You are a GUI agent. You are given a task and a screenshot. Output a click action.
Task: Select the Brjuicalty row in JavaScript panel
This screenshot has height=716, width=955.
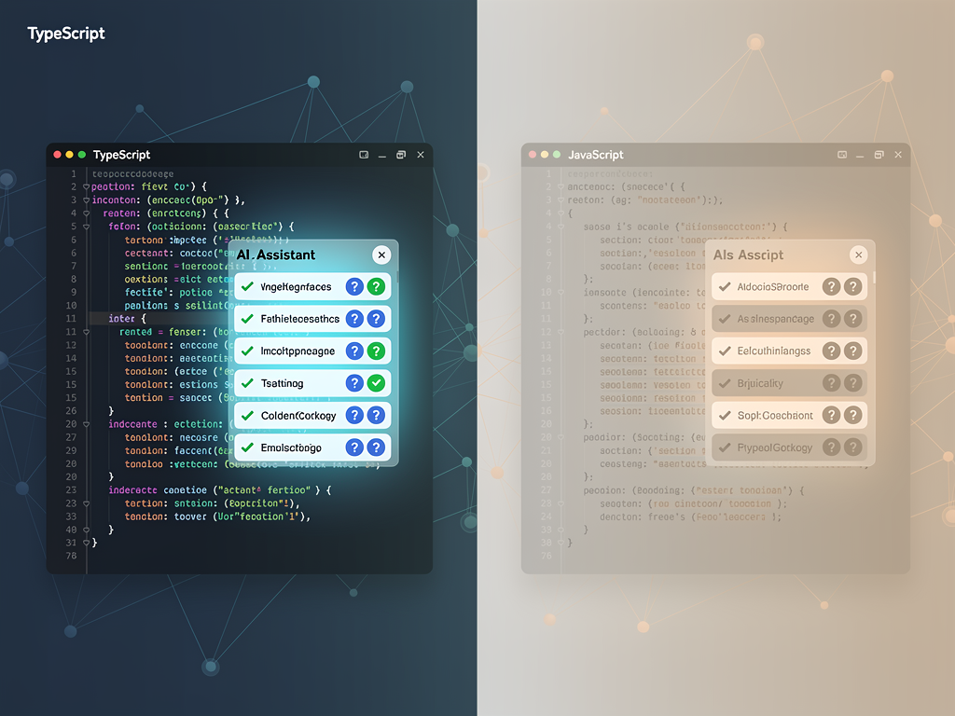tap(789, 383)
